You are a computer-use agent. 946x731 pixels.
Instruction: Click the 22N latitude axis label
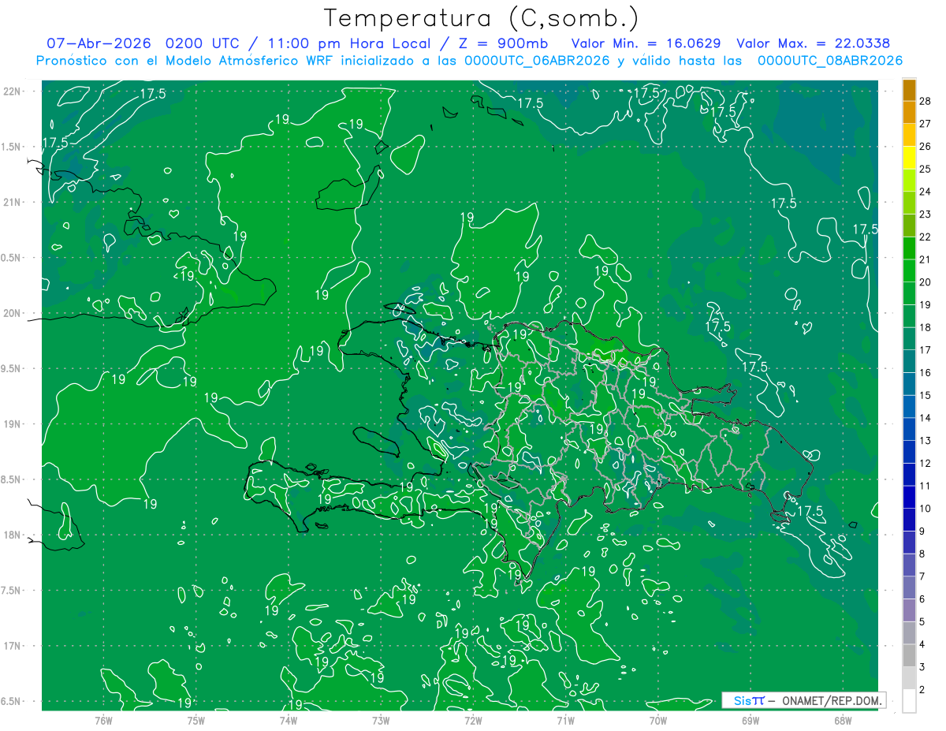click(x=13, y=91)
